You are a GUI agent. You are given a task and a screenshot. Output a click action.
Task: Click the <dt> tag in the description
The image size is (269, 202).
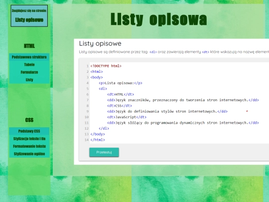point(206,52)
